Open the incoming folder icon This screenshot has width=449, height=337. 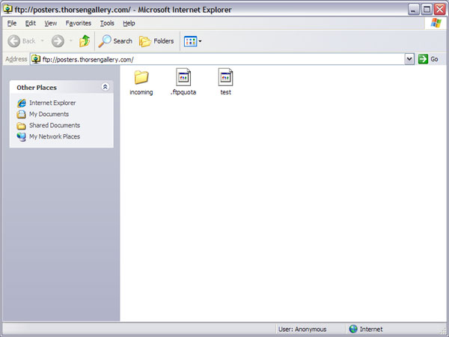pos(141,76)
